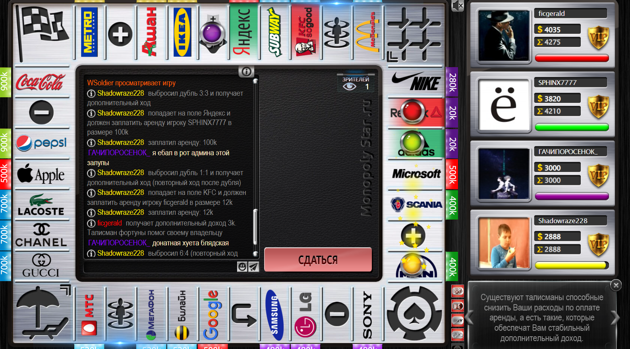Show the previous tip with left arrow
This screenshot has width=630, height=349.
(x=470, y=318)
